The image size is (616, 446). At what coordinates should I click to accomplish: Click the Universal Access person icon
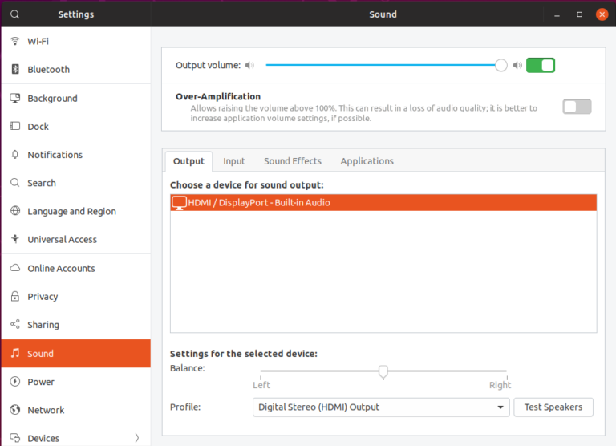(15, 239)
